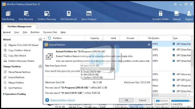Select the FAT32 GPT (EFI System) row
The height and width of the screenshot is (109, 195).
[x=172, y=80]
